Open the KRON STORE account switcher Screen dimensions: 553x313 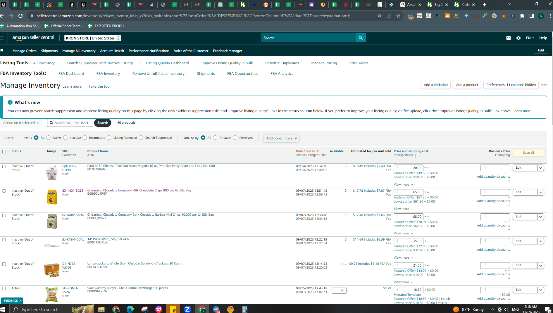pos(93,38)
